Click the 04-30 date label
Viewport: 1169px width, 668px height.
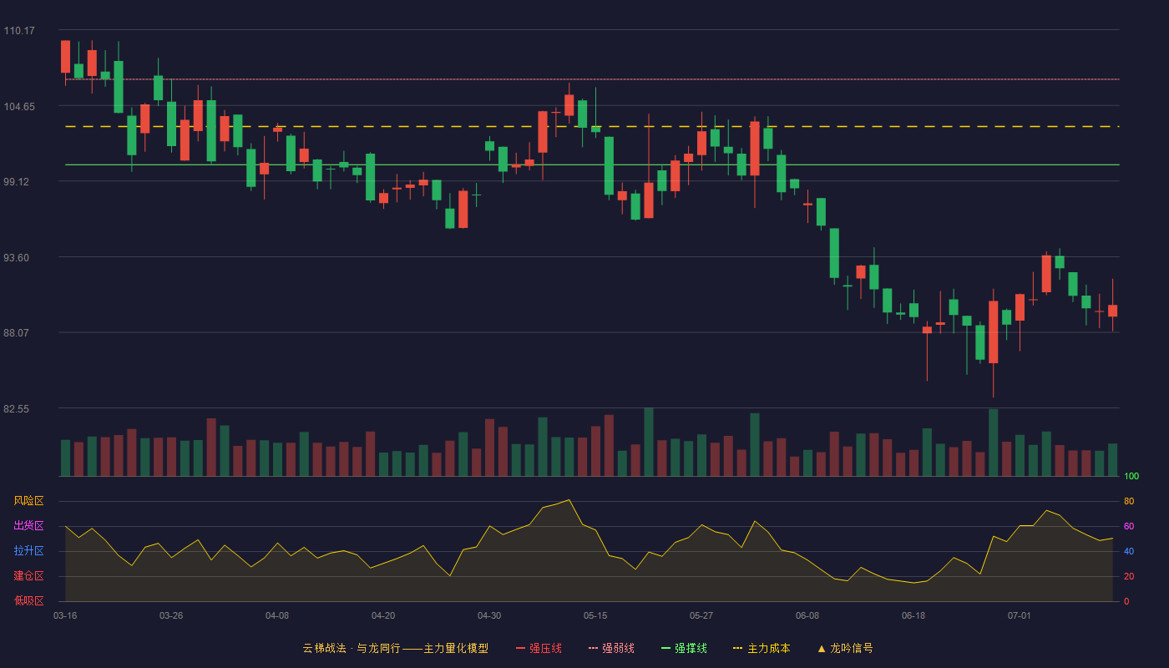tap(489, 615)
